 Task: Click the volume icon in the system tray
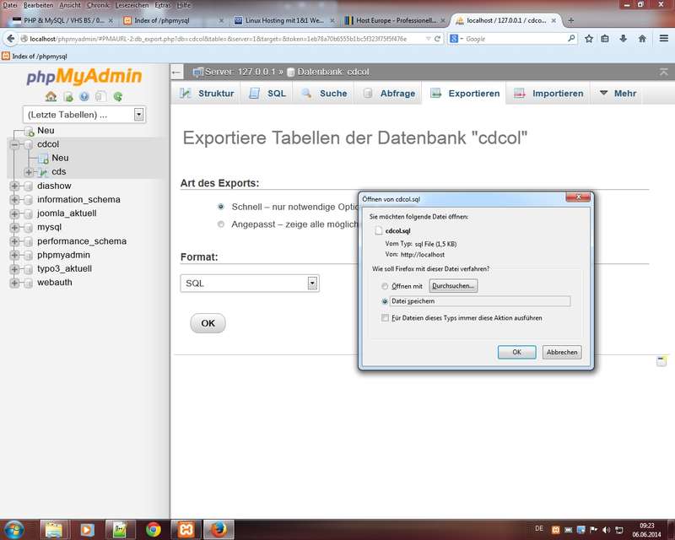(x=606, y=530)
